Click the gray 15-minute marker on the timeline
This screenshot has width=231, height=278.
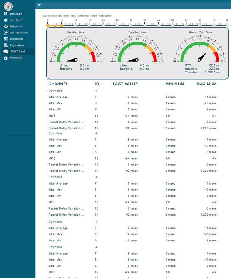pyautogui.click(x=89, y=25)
